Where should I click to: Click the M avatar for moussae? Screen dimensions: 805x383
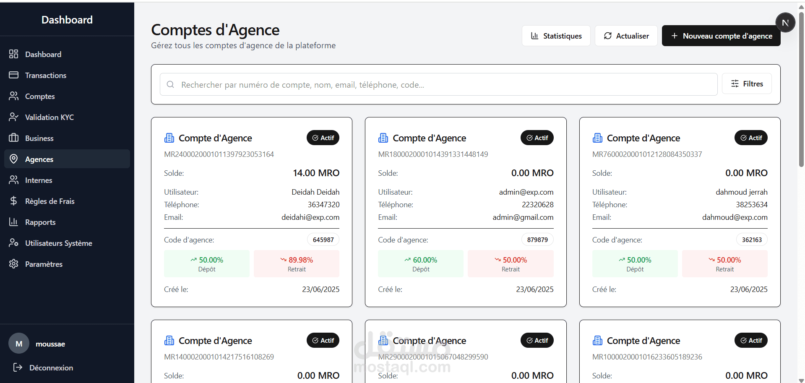(x=19, y=344)
